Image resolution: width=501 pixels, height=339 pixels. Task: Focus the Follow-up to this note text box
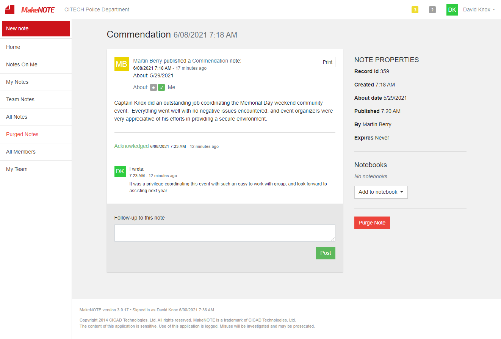click(225, 233)
